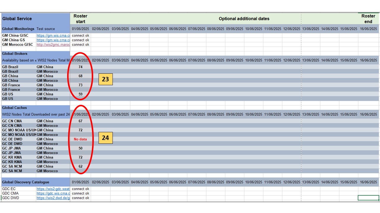Open the GM Morocco GISC test source link

point(53,45)
